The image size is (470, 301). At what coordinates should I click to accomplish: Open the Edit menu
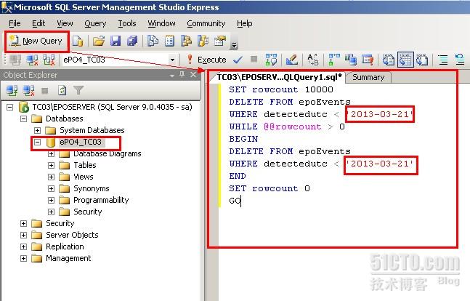tap(39, 23)
